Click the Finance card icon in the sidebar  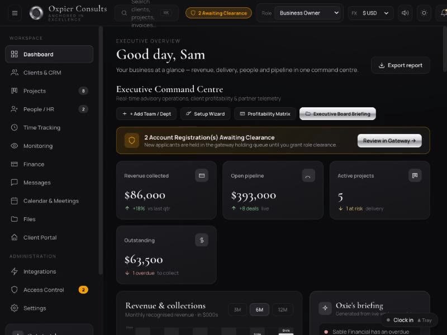[15, 164]
